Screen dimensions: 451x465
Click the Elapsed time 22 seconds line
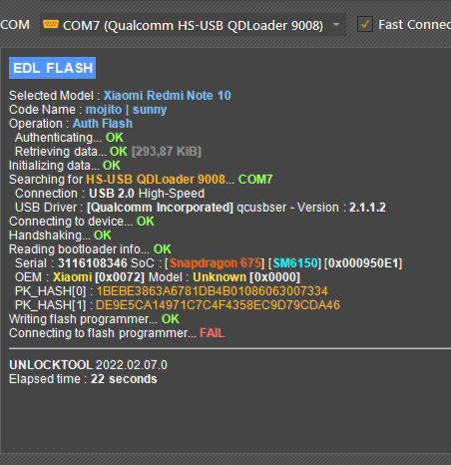[83, 379]
